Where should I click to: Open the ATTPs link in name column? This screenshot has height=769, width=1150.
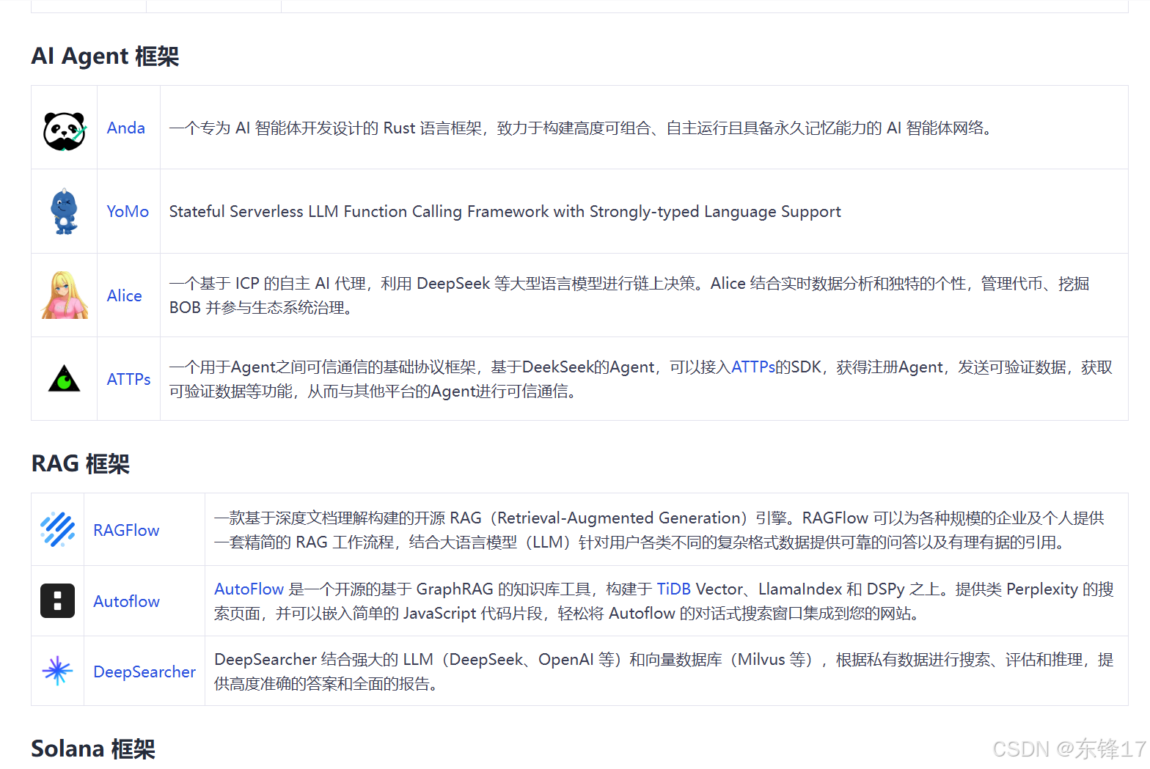coord(129,380)
